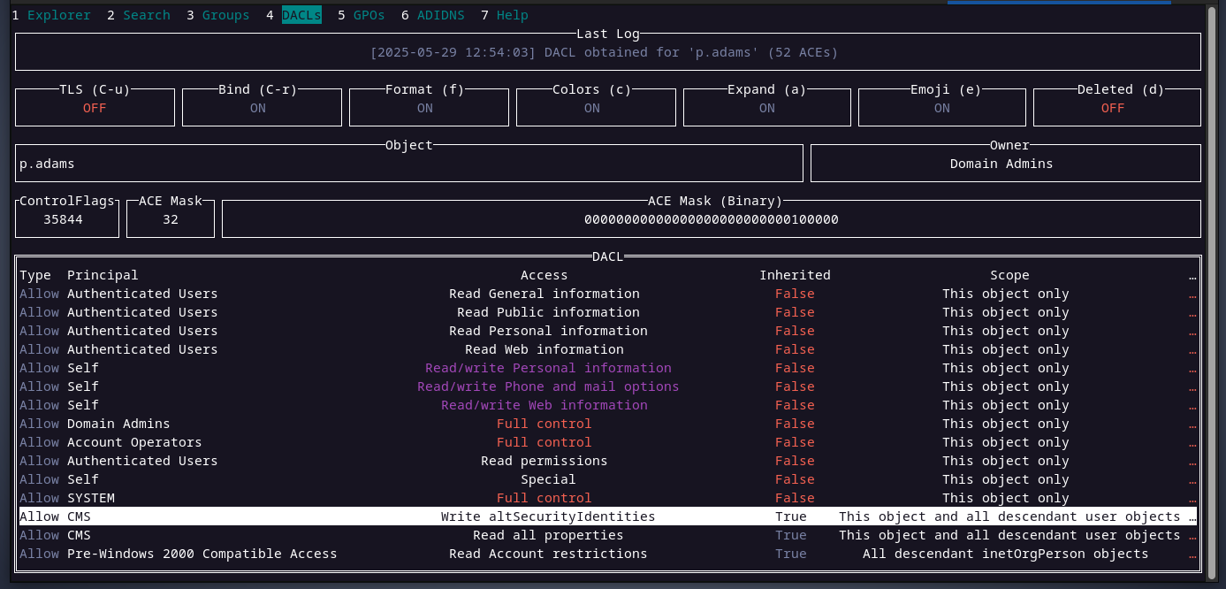Click the Self Read/write Phone and mail options row

pos(548,386)
